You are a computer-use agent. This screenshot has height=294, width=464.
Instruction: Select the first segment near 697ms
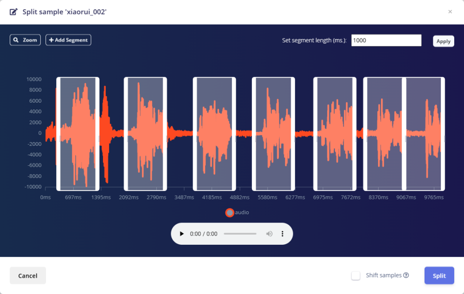[78, 134]
